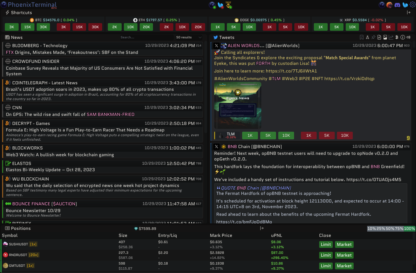Click the Twitter bird icon beside Tweets
Screen dimensions: 416x273
(216, 38)
